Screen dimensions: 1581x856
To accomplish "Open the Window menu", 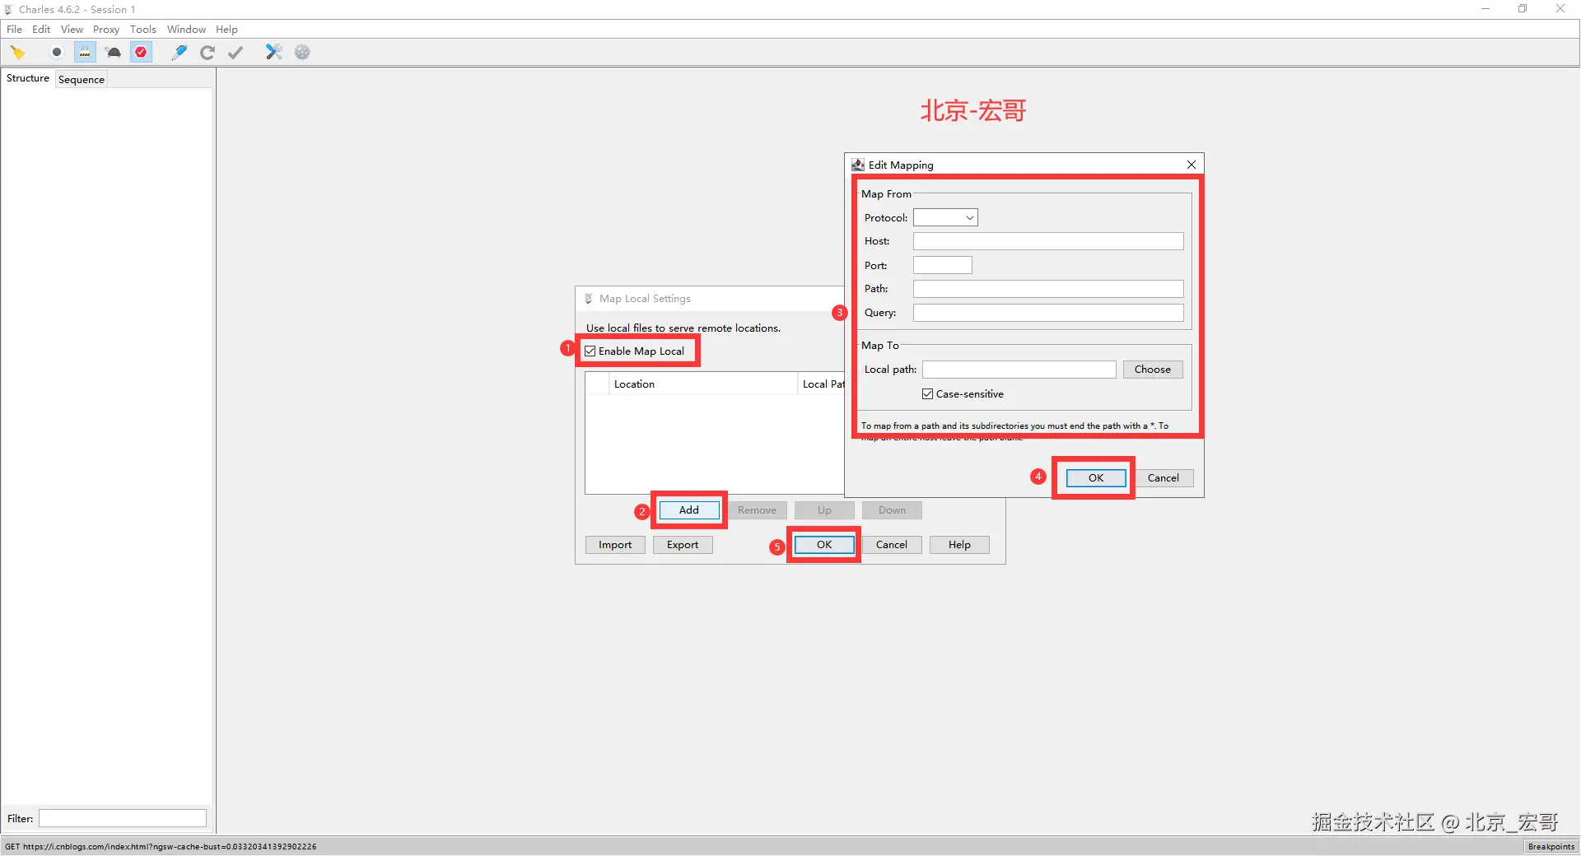I will 187,30.
